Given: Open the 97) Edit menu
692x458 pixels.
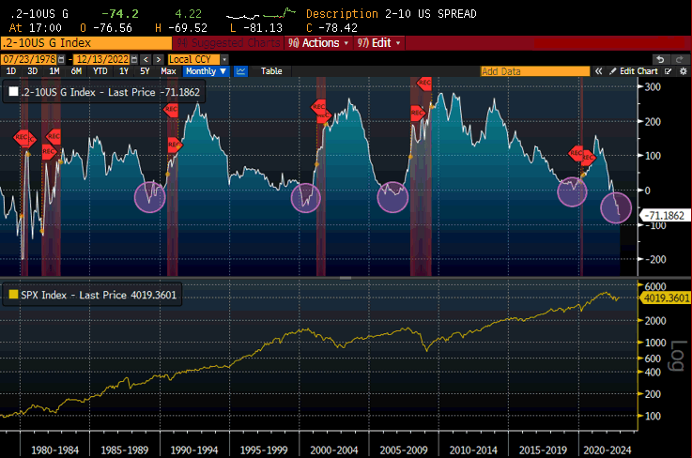Looking at the screenshot, I should pos(379,43).
